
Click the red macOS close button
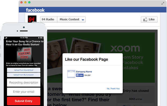click(21, 2)
